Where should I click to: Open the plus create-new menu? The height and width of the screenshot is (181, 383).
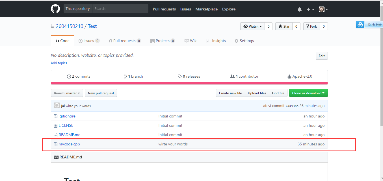[310, 9]
